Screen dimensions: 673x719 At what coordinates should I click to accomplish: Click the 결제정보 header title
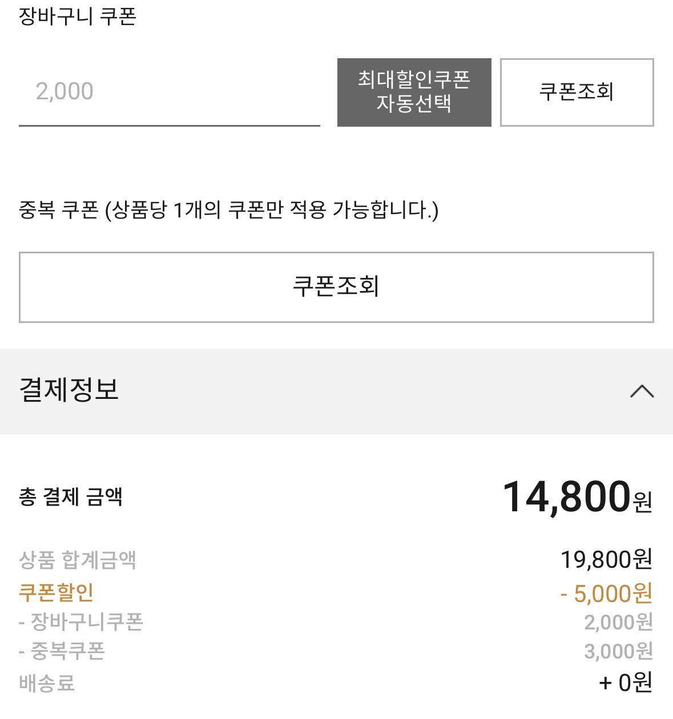pos(69,390)
